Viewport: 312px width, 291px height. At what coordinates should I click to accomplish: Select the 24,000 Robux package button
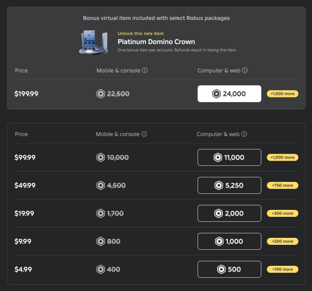pyautogui.click(x=229, y=94)
